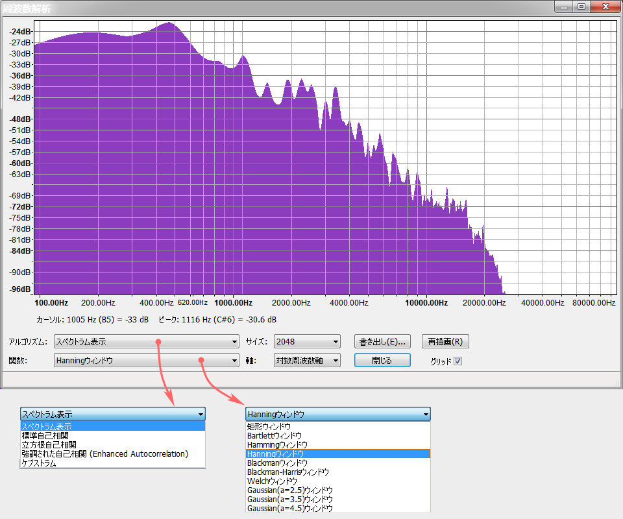The image size is (623, 519).
Task: Select 立方根自己相関 in the algorithm list
Action: point(113,445)
